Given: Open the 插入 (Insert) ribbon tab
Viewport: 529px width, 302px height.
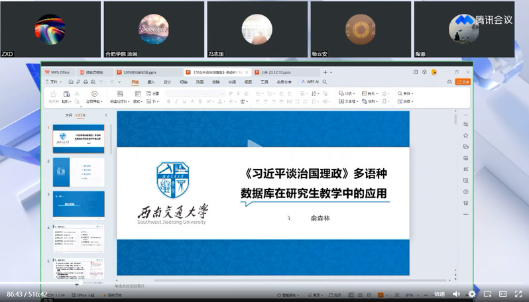Looking at the screenshot, I should 151,82.
